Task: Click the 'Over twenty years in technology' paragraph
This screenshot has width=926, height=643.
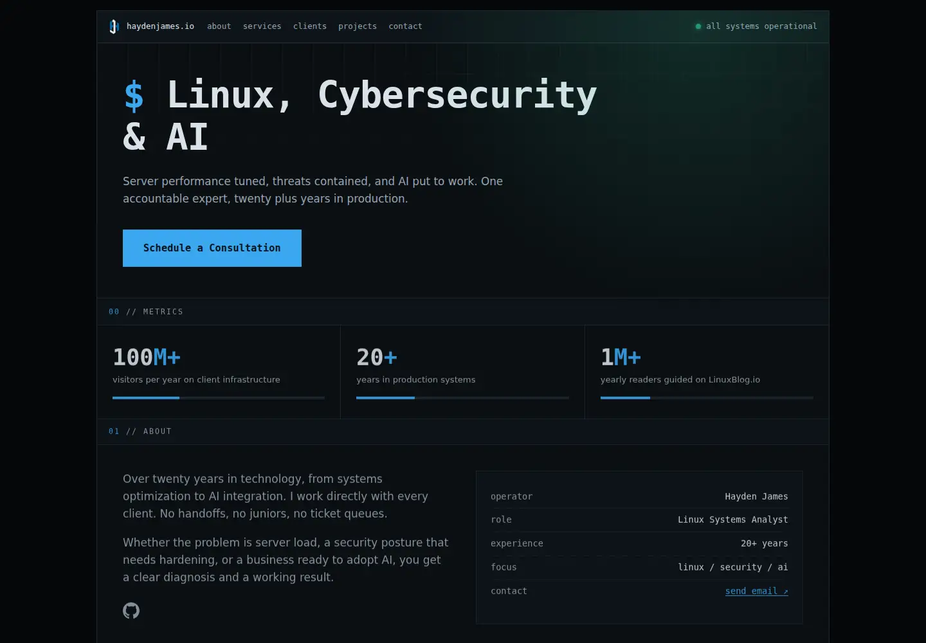Action: (275, 496)
